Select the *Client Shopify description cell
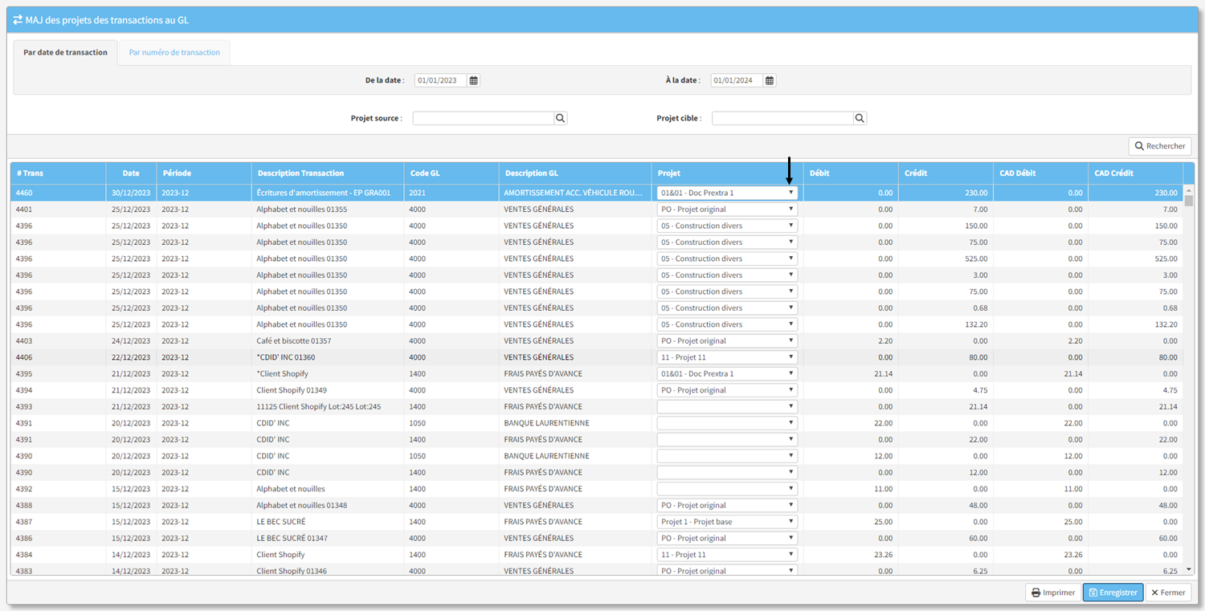Image resolution: width=1205 pixels, height=611 pixels. tap(328, 373)
